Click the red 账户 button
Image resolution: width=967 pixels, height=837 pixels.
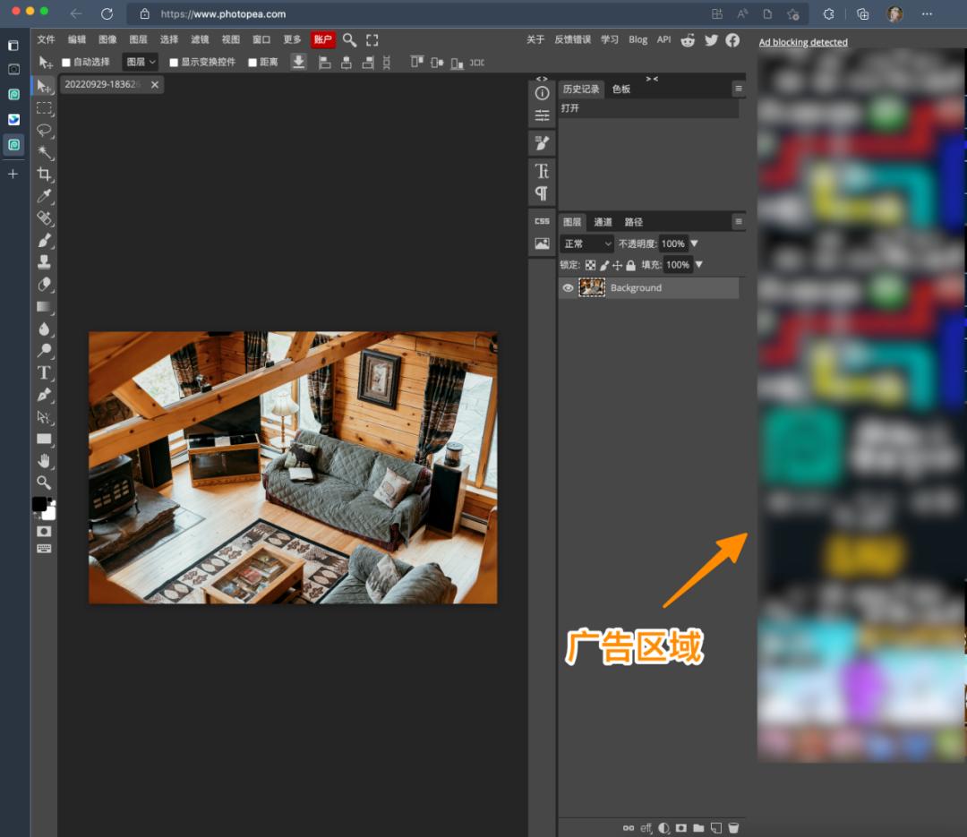click(x=322, y=39)
